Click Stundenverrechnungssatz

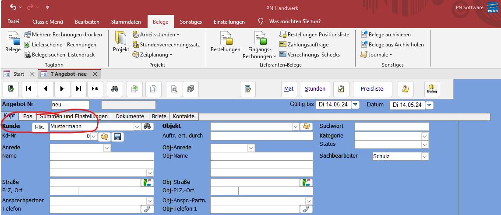pyautogui.click(x=166, y=44)
